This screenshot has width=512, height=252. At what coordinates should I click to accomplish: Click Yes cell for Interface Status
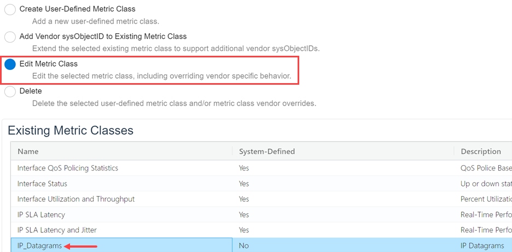click(x=244, y=183)
